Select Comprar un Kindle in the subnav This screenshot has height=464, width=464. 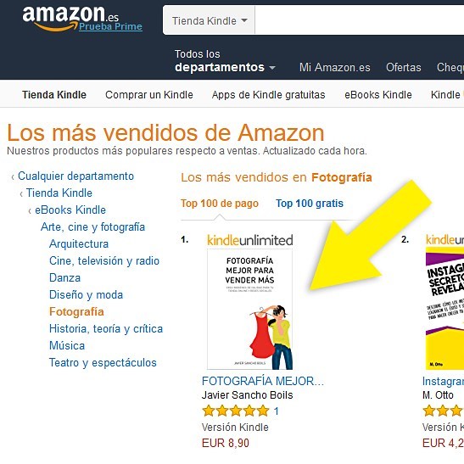149,95
